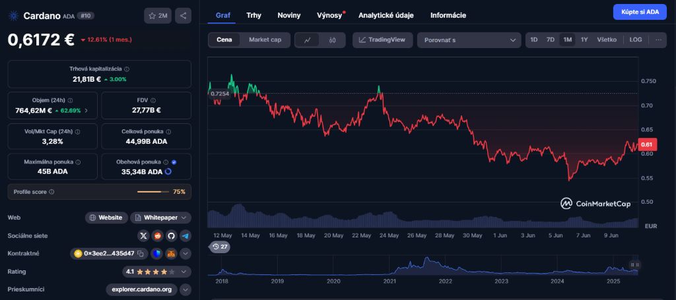Switch to the Trhy tab
Screen dimensions: 676x300
(253, 15)
